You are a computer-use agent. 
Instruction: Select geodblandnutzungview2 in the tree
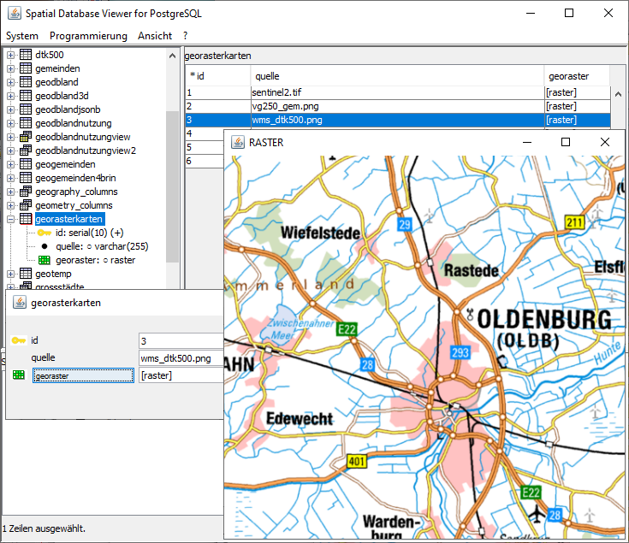(86, 151)
